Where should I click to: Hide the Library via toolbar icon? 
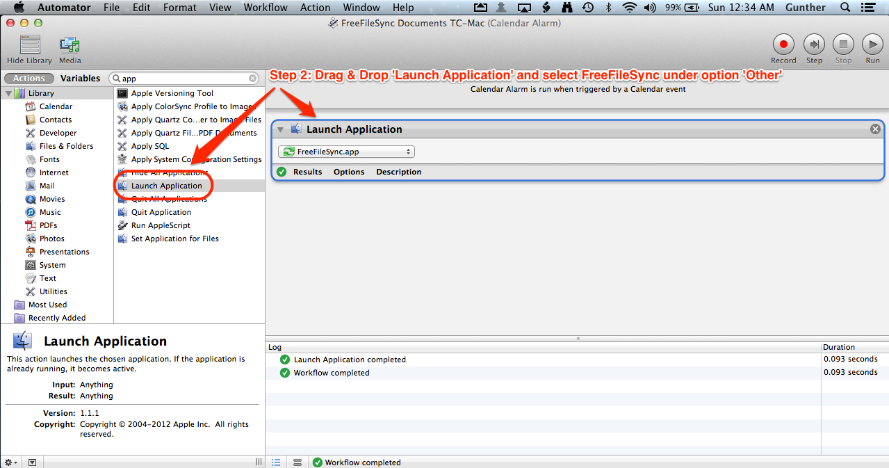click(29, 46)
